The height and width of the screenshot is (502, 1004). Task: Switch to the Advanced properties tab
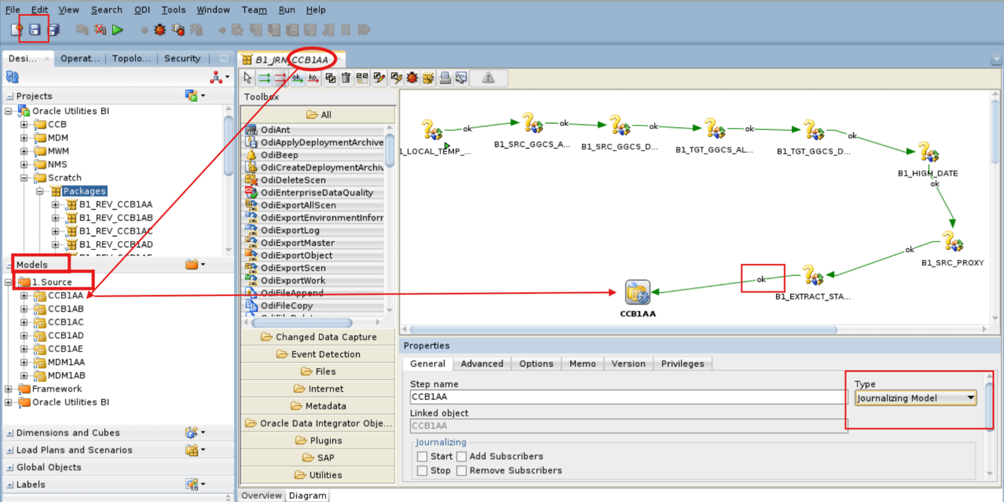[481, 364]
